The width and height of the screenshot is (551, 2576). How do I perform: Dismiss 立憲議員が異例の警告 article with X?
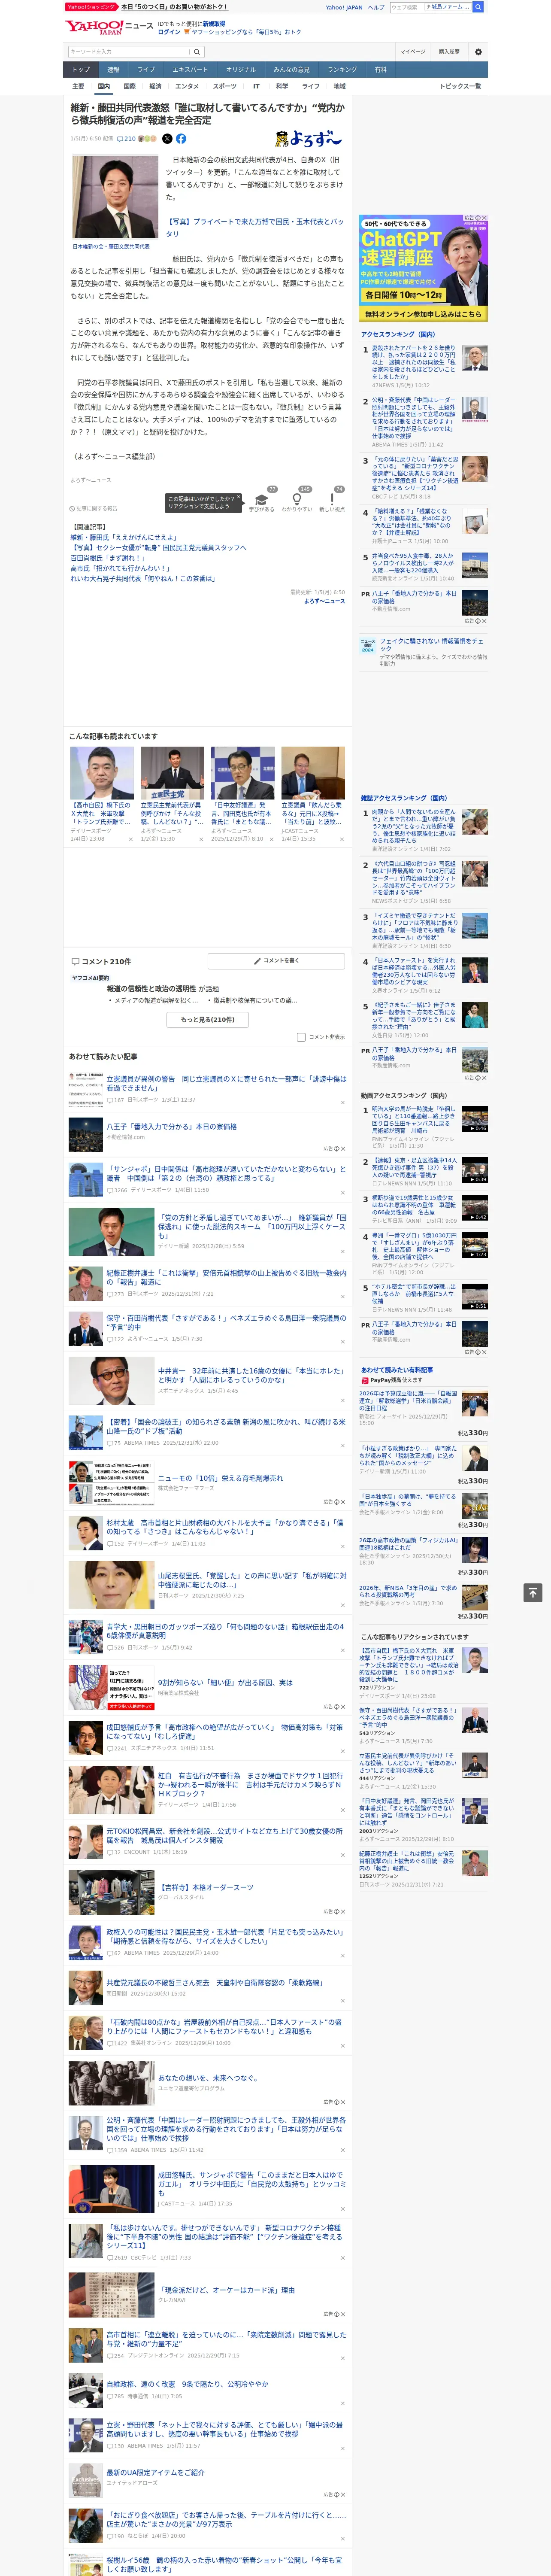[343, 1102]
